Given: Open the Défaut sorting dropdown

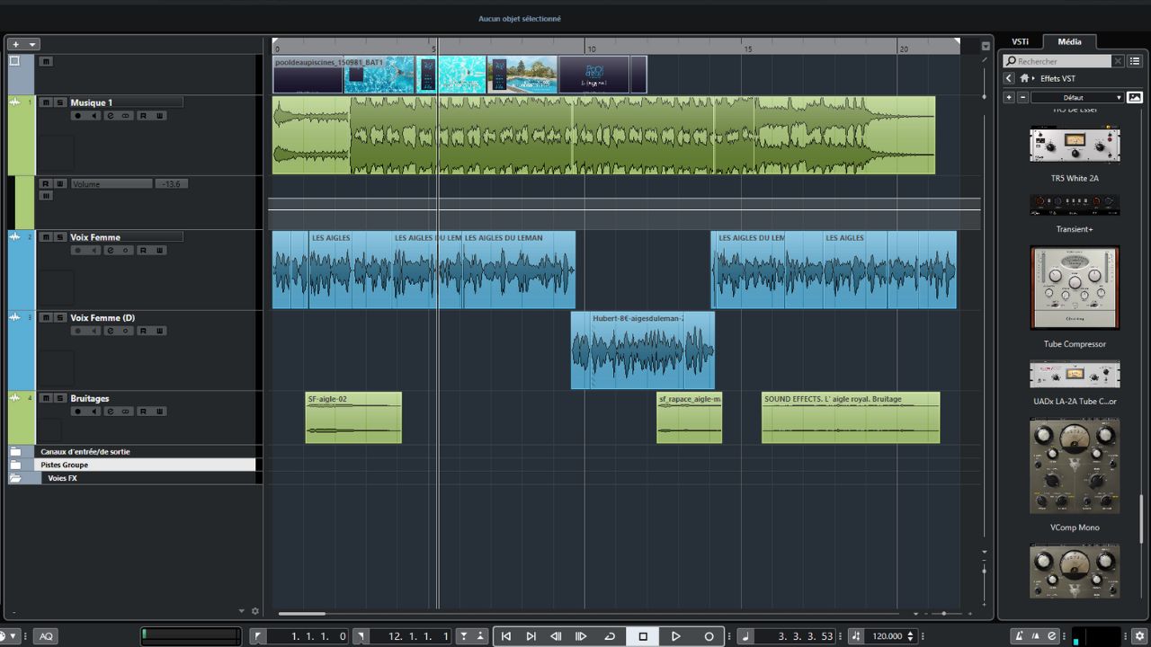Looking at the screenshot, I should pyautogui.click(x=1078, y=97).
